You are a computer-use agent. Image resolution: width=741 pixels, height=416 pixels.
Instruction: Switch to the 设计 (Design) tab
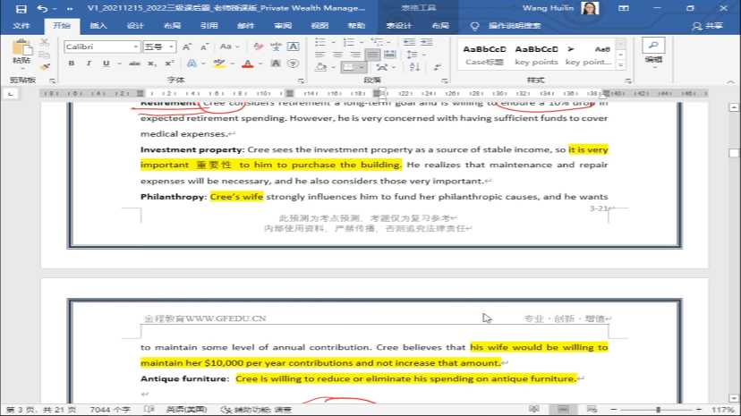135,26
